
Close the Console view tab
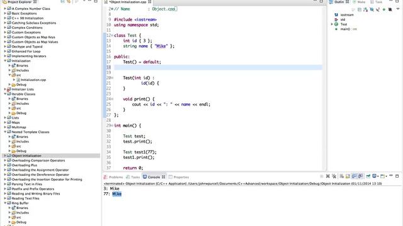pyautogui.click(x=164, y=177)
